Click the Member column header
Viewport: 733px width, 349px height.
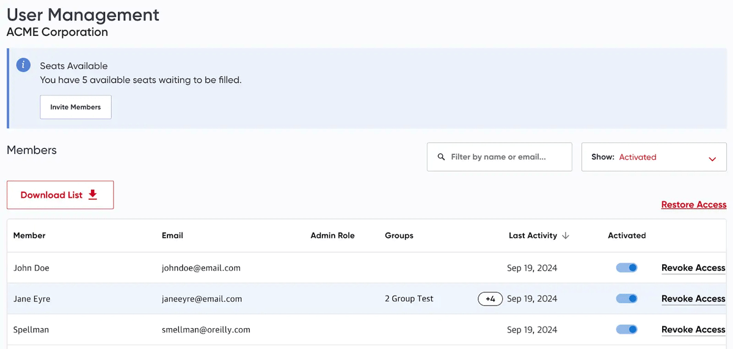29,236
